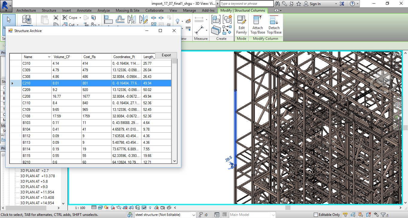408x218 pixels.
Task: Open the Massing & Site tab
Action: 127,10
